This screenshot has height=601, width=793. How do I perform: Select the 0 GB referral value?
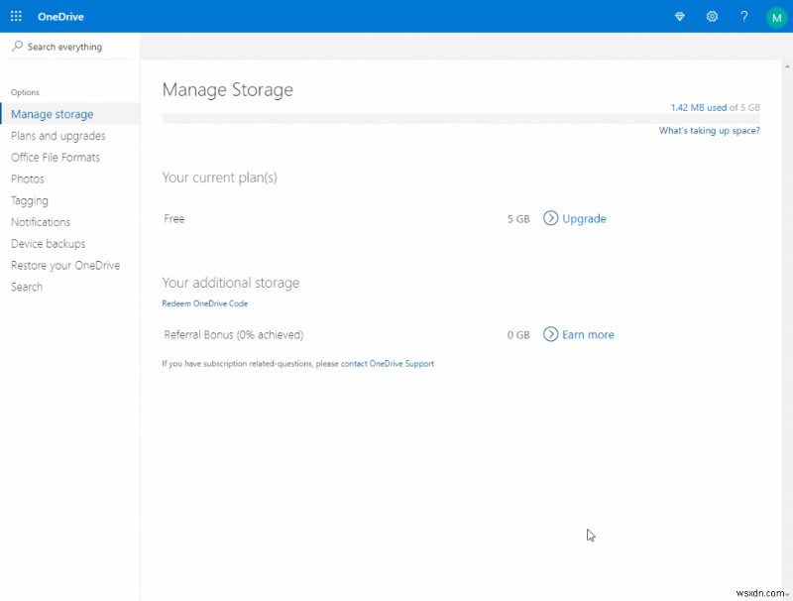tap(518, 335)
